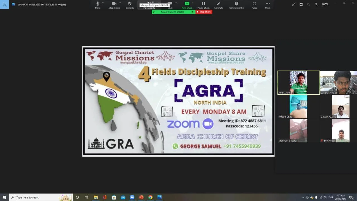Click the green 'You are screen sharing' bar
357x201 pixels.
173,12
